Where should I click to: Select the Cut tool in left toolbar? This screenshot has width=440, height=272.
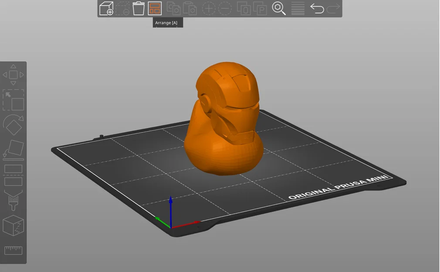tap(13, 175)
